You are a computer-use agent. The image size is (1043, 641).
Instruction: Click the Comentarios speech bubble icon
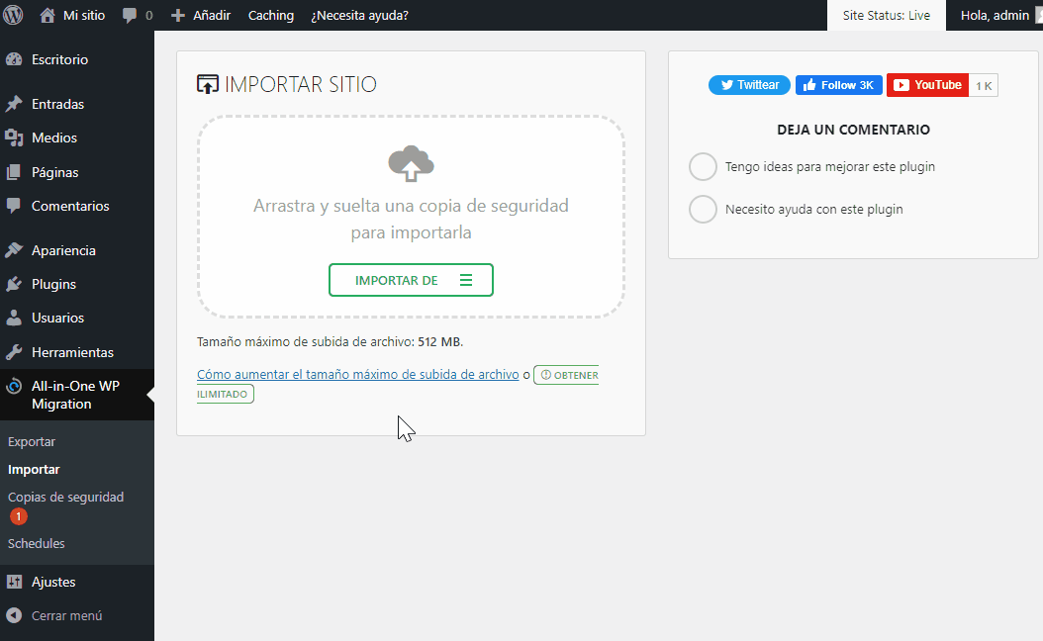14,206
